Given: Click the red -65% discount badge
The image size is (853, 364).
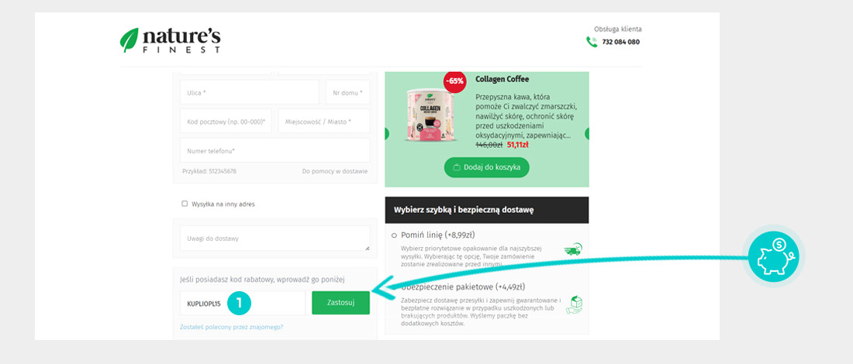Looking at the screenshot, I should 454,81.
